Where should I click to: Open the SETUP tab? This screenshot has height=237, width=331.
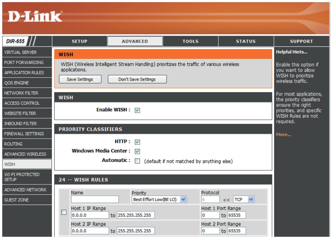tap(80, 41)
